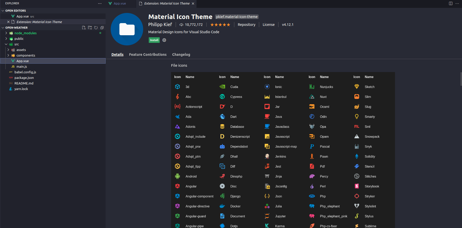The height and width of the screenshot is (228, 462).
Task: Open the Changelog tab
Action: [x=181, y=55]
